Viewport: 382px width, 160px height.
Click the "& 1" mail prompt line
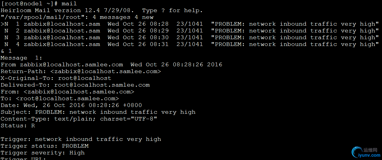6,51
